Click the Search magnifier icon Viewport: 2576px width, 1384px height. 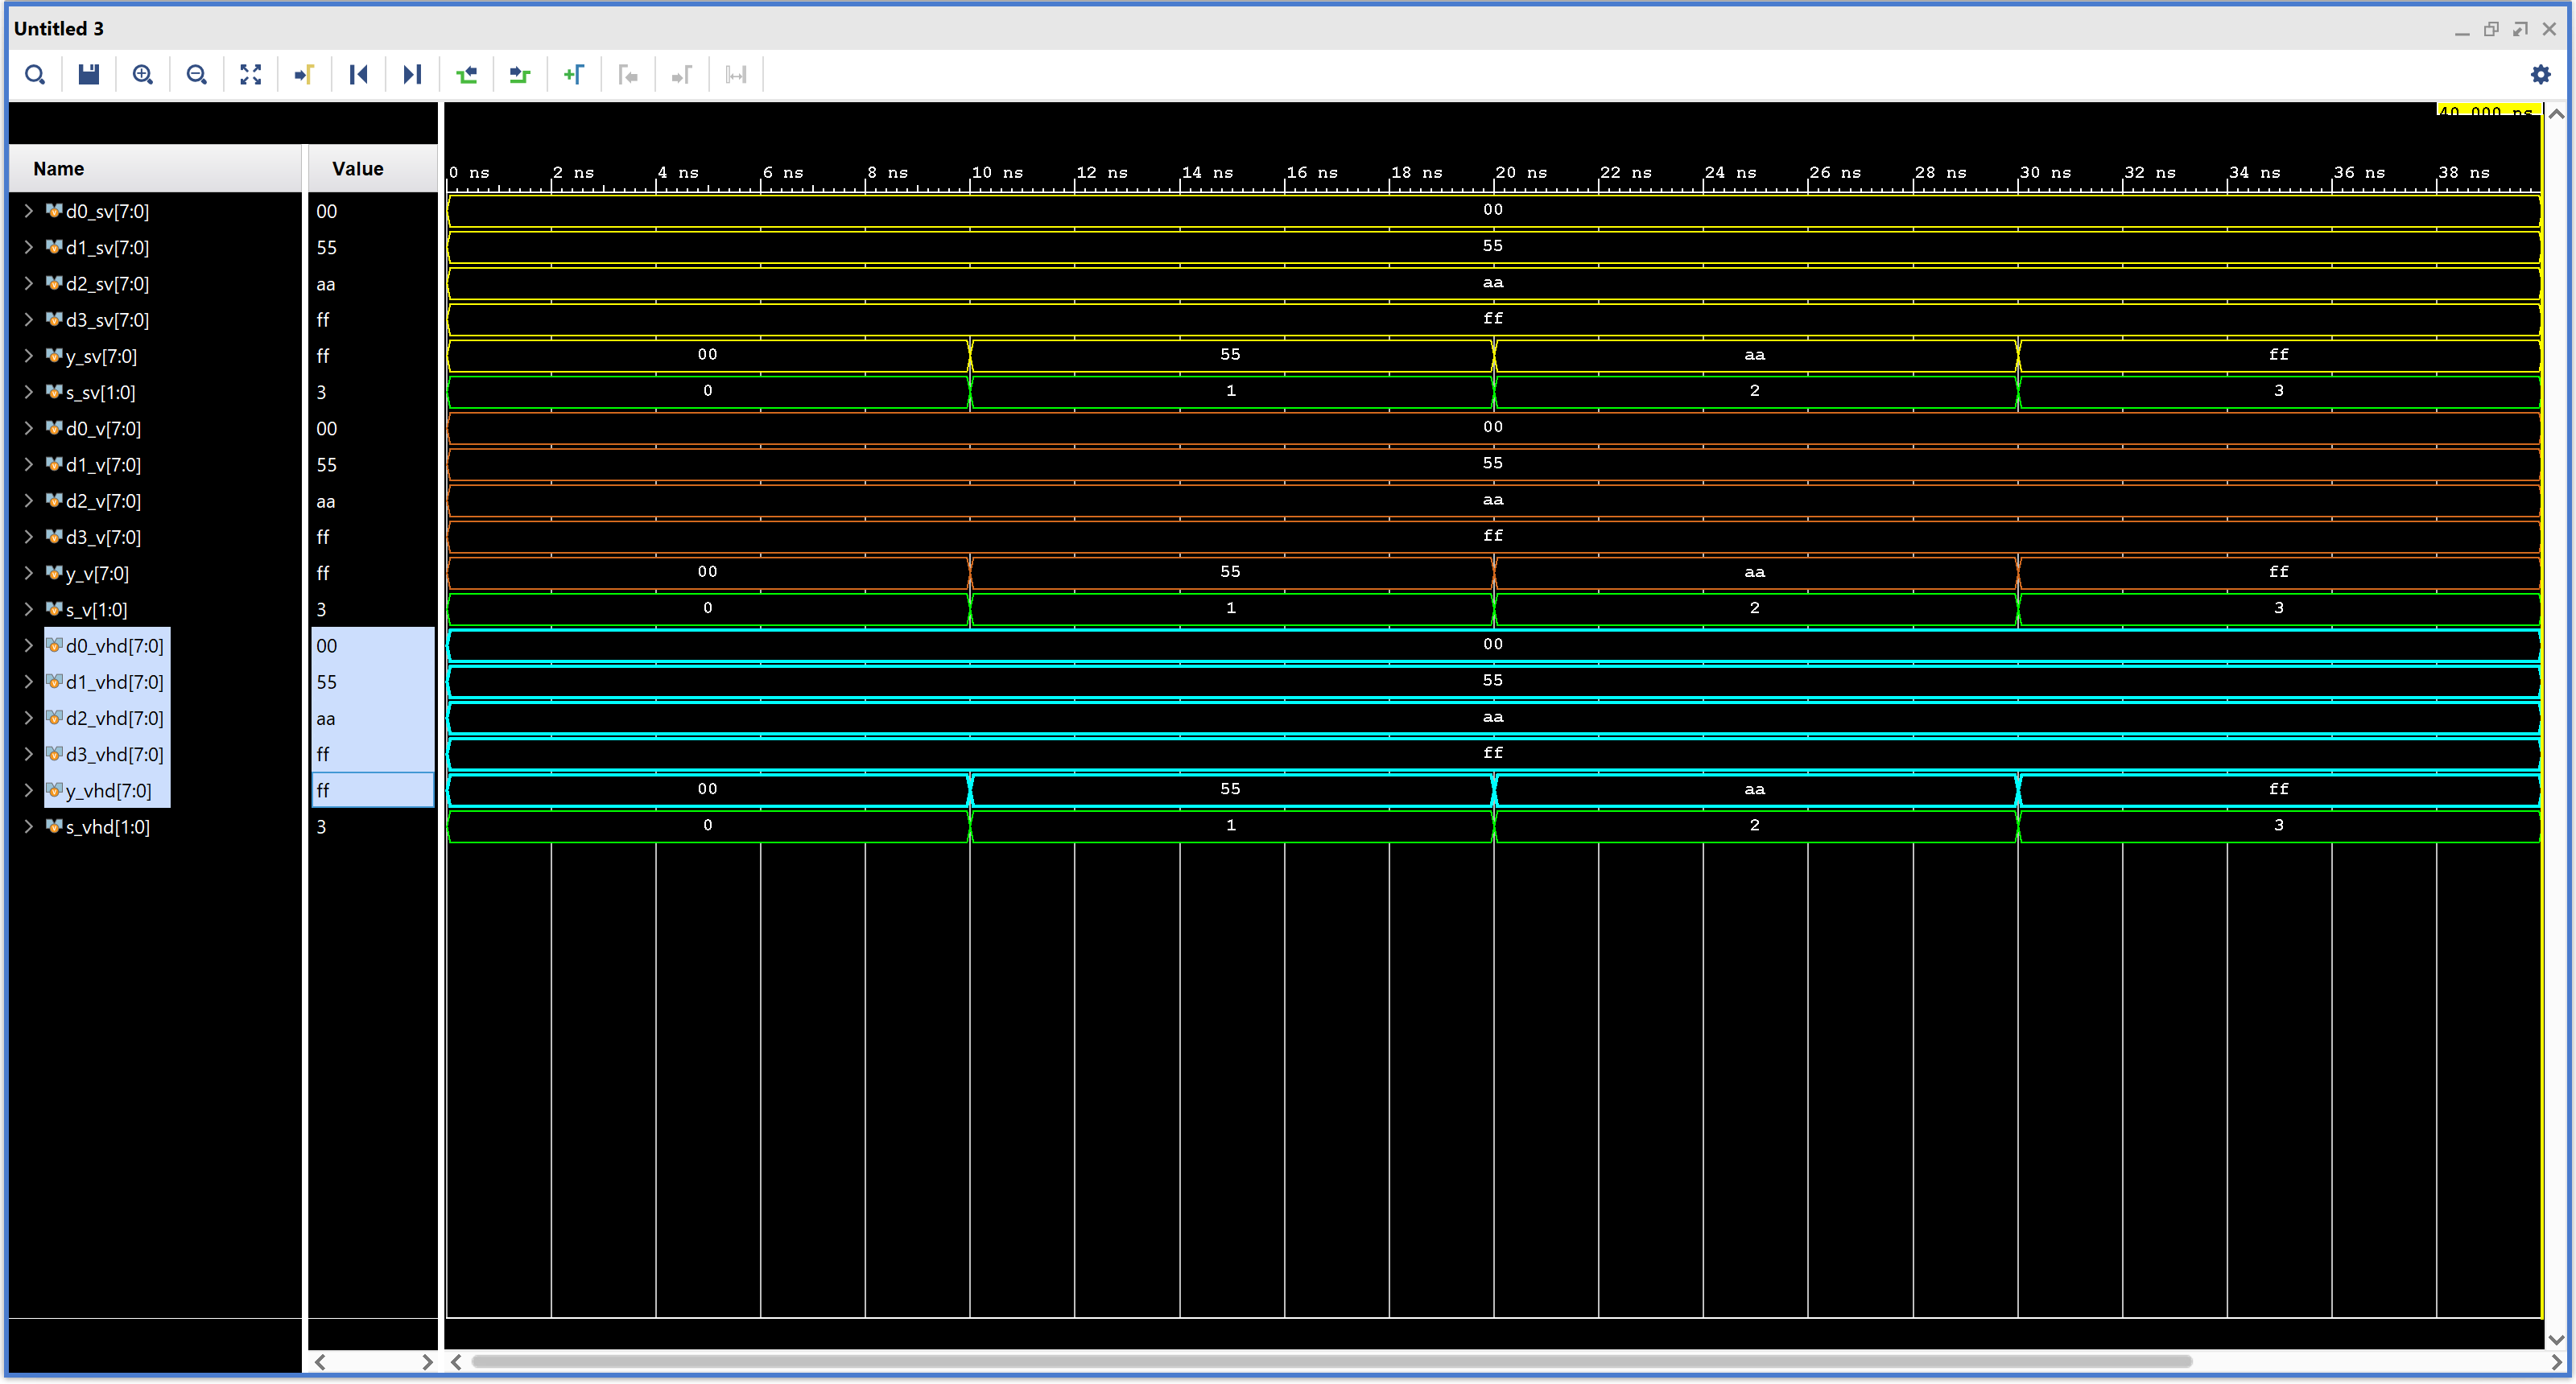point(35,75)
